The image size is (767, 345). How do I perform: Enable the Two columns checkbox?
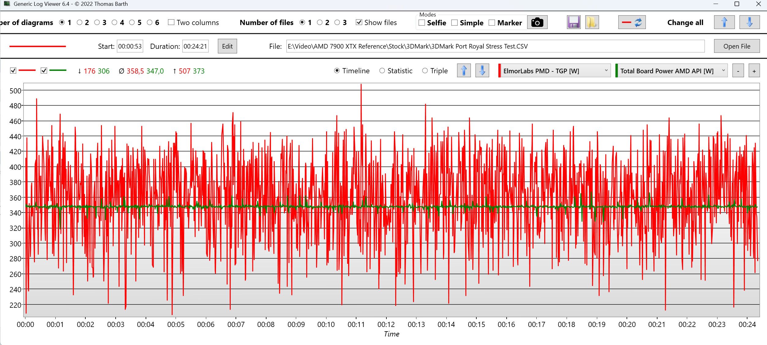(x=171, y=22)
